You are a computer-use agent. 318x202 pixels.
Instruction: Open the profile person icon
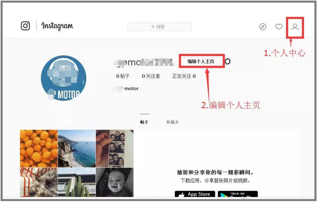click(295, 27)
